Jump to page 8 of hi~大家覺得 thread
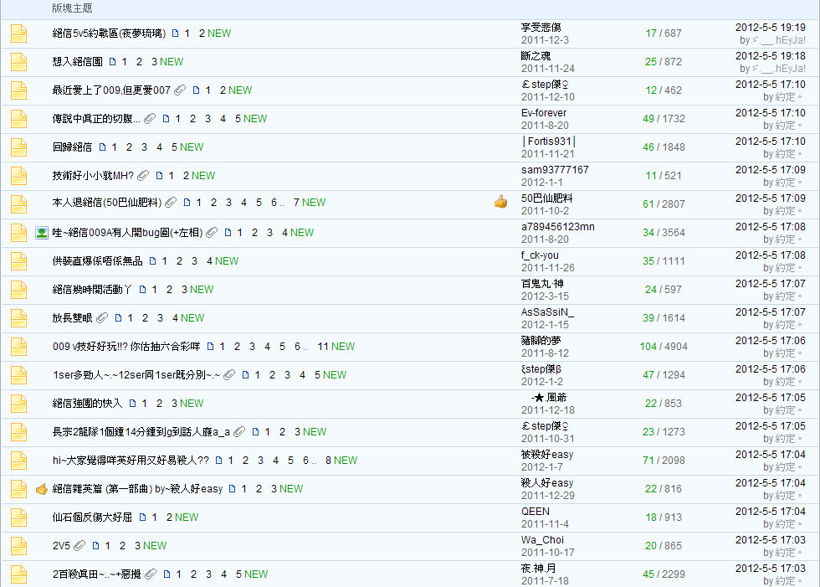 [x=329, y=461]
